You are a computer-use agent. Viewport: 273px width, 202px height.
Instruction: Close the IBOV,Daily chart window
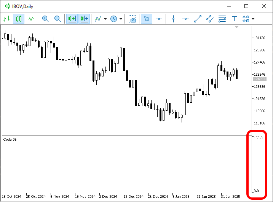[x=264, y=6]
